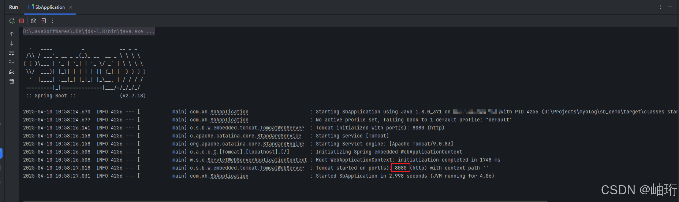Open SbApplication link in 'No active profile' line
This screenshot has width=679, height=202.
click(229, 120)
